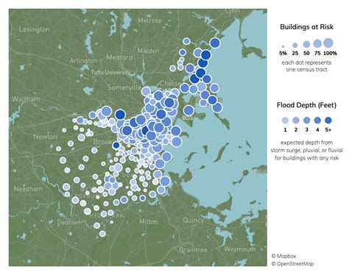Select flood depth 3 feet color swatch
Image resolution: width=349 pixels, height=275 pixels.
coord(306,121)
